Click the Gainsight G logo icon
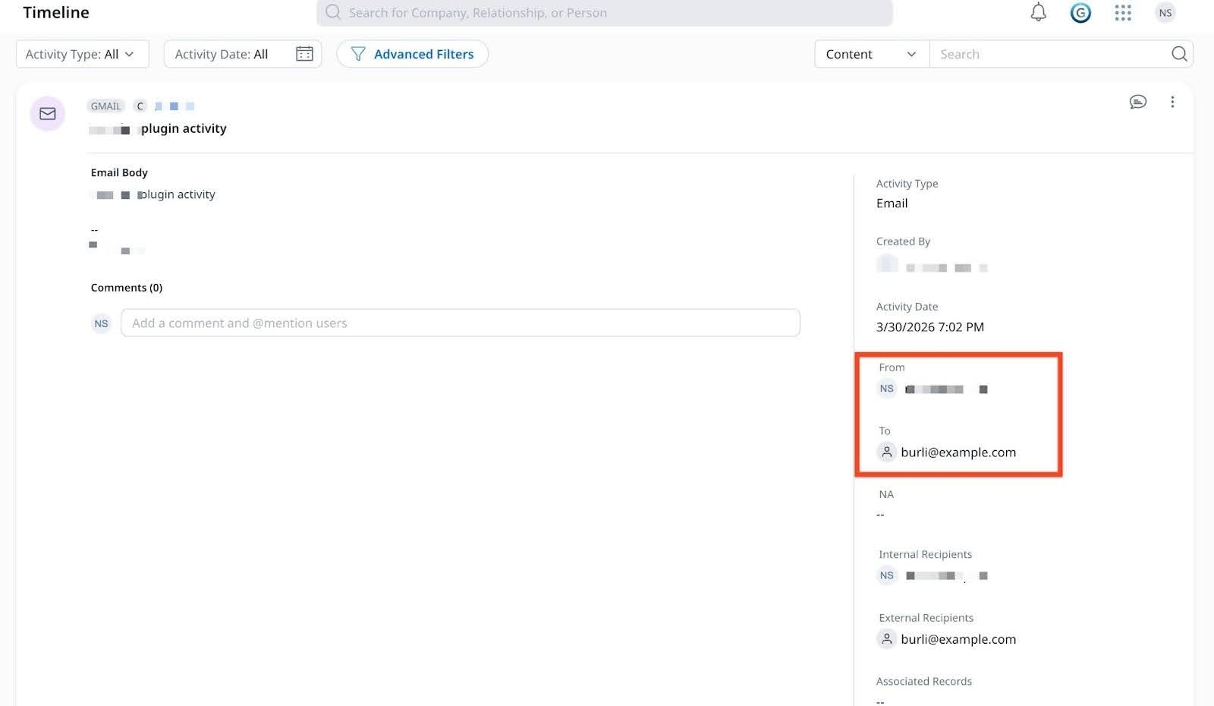 pos(1080,12)
